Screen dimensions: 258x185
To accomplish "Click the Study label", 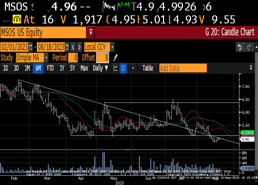I will click(x=7, y=58).
